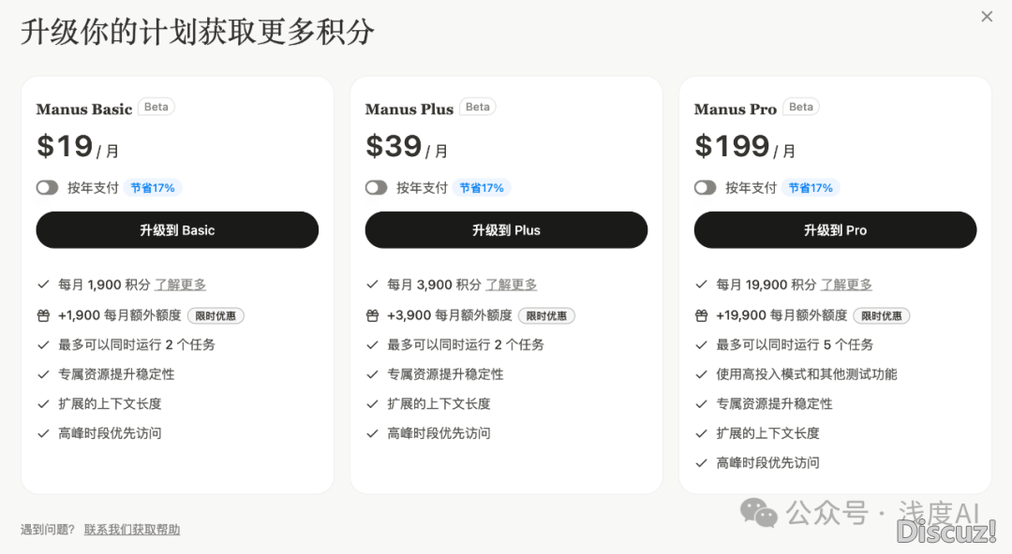Image resolution: width=1012 pixels, height=554 pixels.
Task: Select the gift icon in Plus plan
Action: [x=372, y=315]
